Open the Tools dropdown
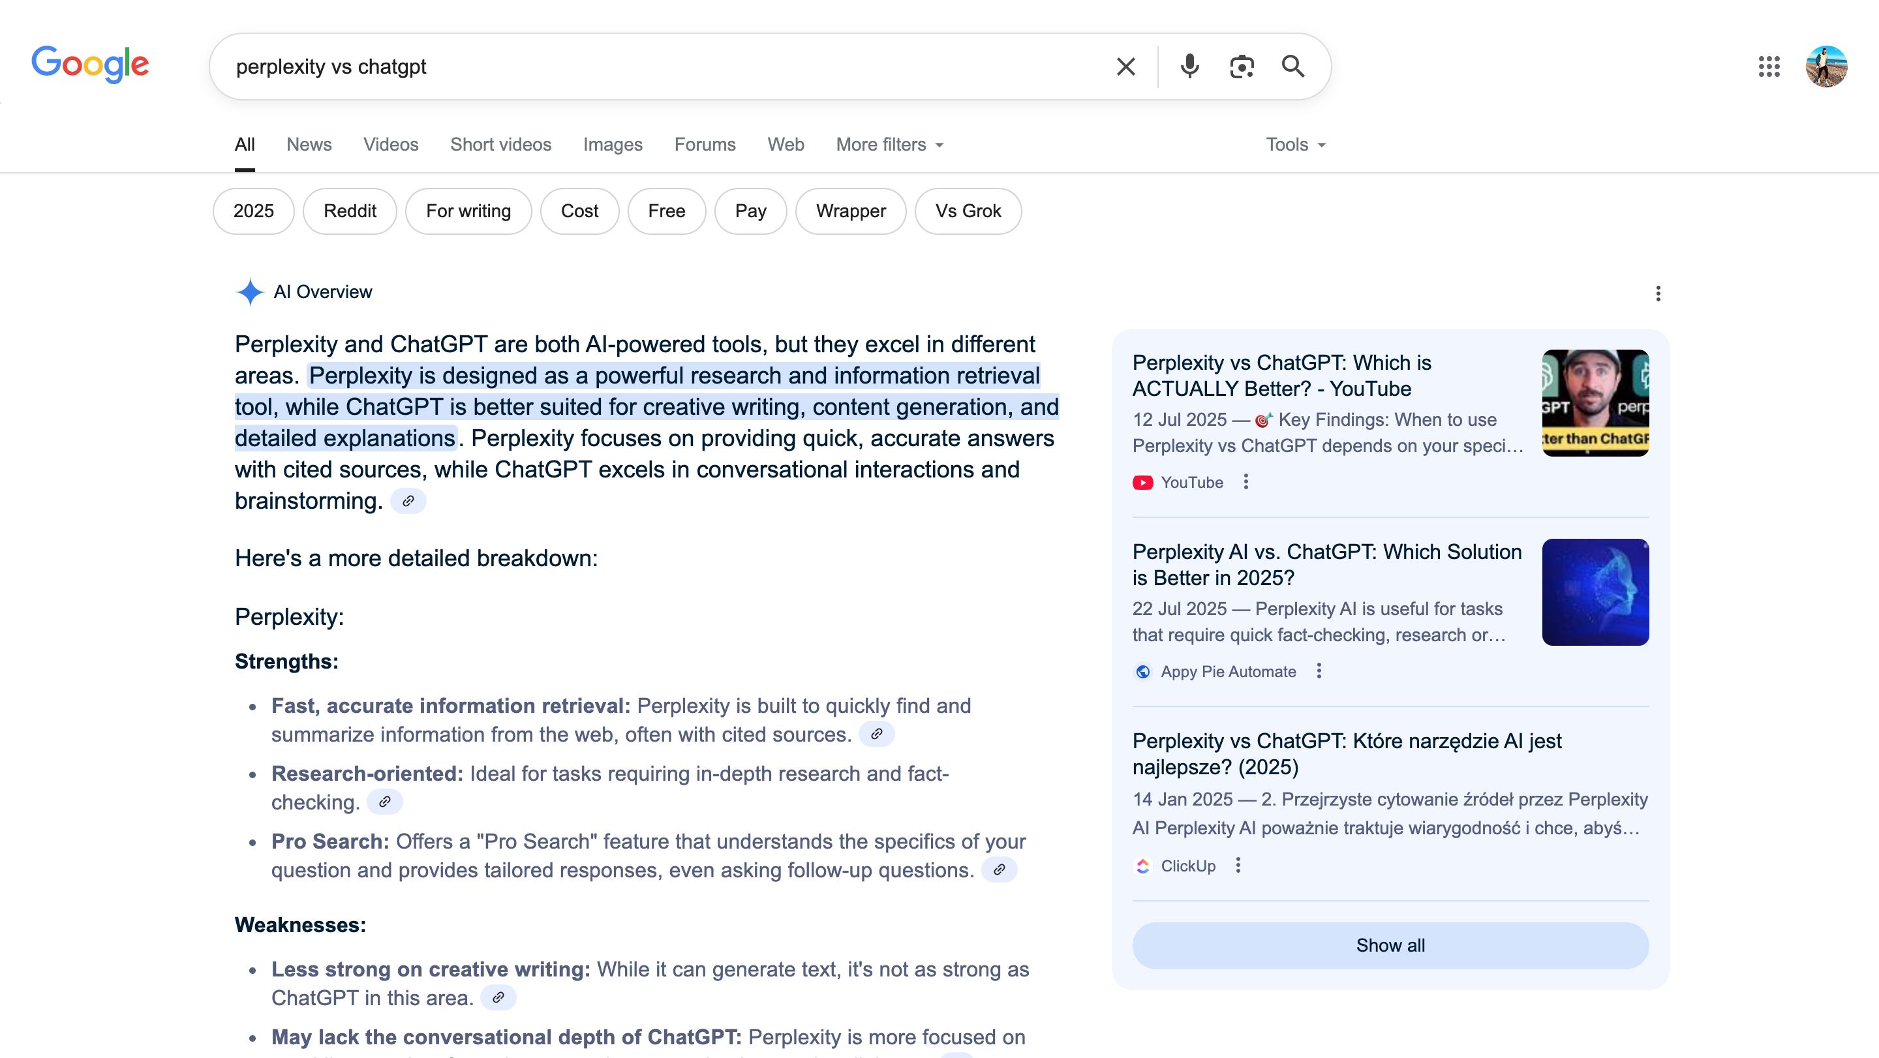The width and height of the screenshot is (1879, 1058). tap(1296, 144)
